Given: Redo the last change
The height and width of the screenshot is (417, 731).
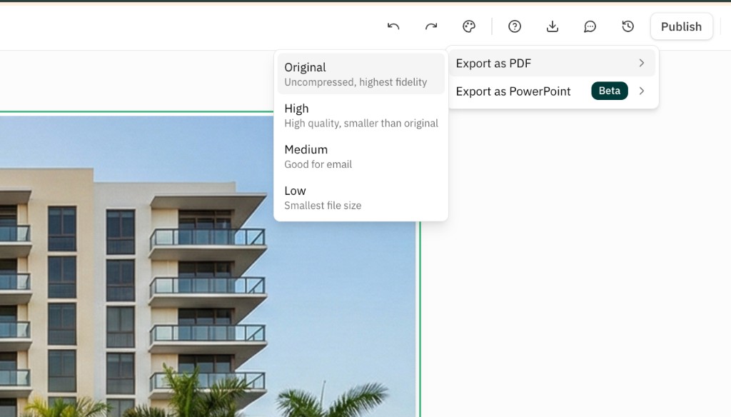Looking at the screenshot, I should [x=431, y=26].
